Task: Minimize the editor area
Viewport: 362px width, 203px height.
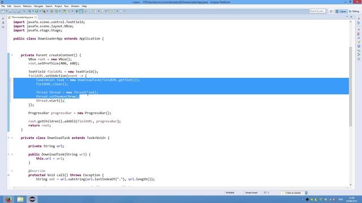Action: [x=347, y=17]
